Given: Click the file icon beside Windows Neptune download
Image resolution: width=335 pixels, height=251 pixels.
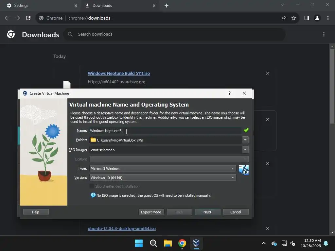Looking at the screenshot, I should [67, 85].
